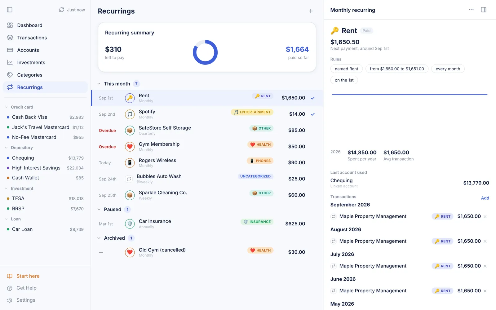Remove September 2026 Maple Property transaction

pyautogui.click(x=485, y=216)
